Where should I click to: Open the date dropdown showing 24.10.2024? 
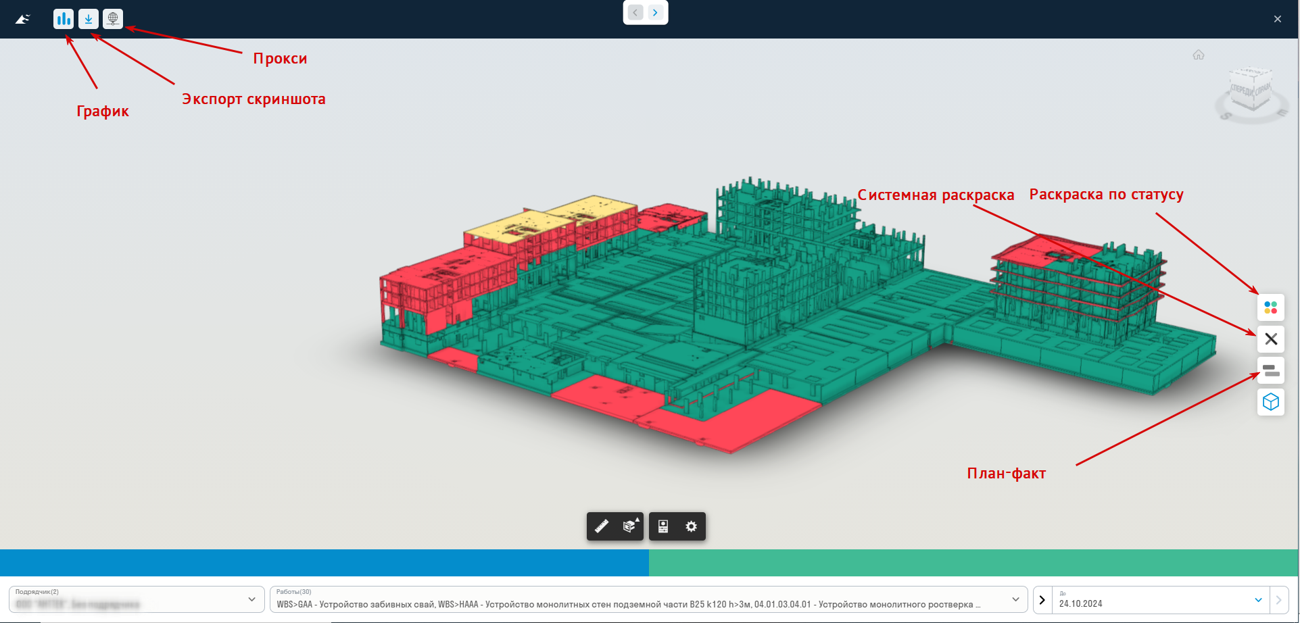click(1258, 600)
